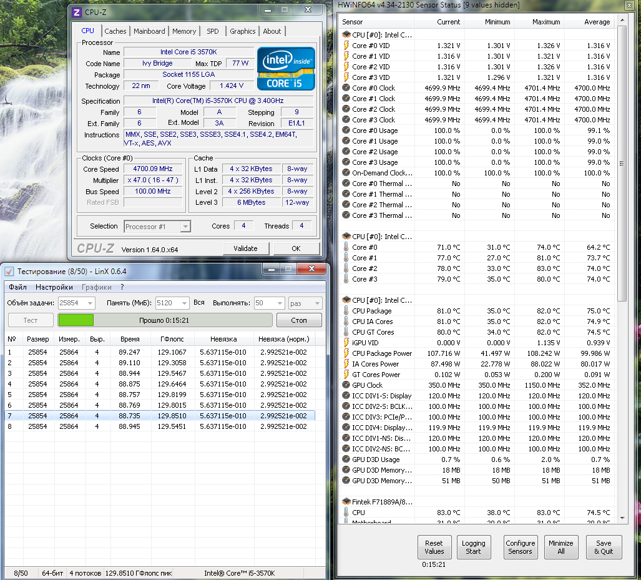Click the CPU Package thermometer icon
641x580 pixels.
(x=346, y=311)
